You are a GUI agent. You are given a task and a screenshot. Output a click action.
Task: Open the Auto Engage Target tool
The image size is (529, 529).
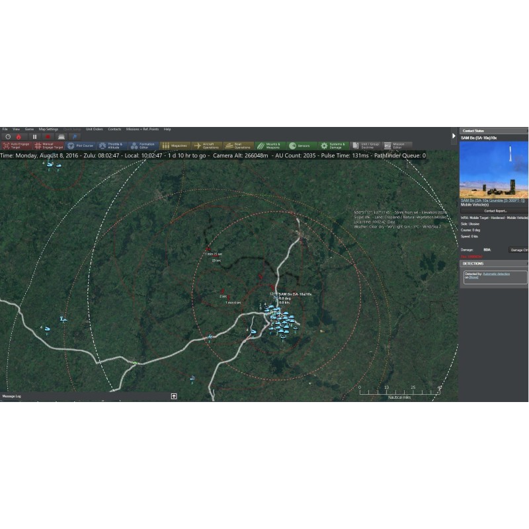(16, 145)
